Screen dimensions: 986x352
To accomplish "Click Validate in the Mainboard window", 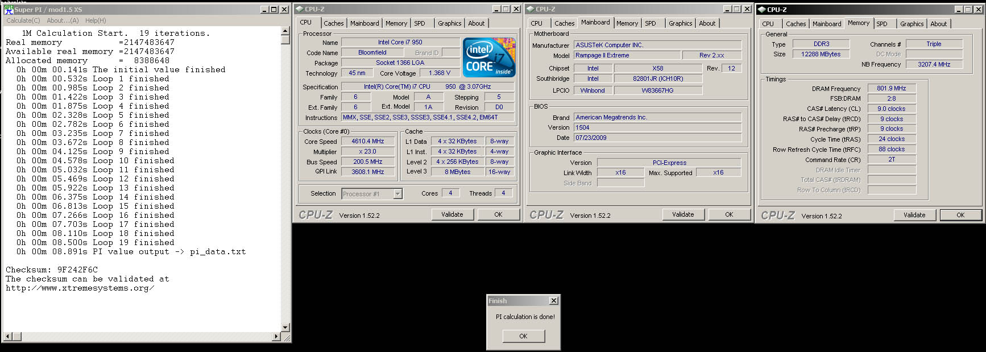I will pyautogui.click(x=683, y=214).
